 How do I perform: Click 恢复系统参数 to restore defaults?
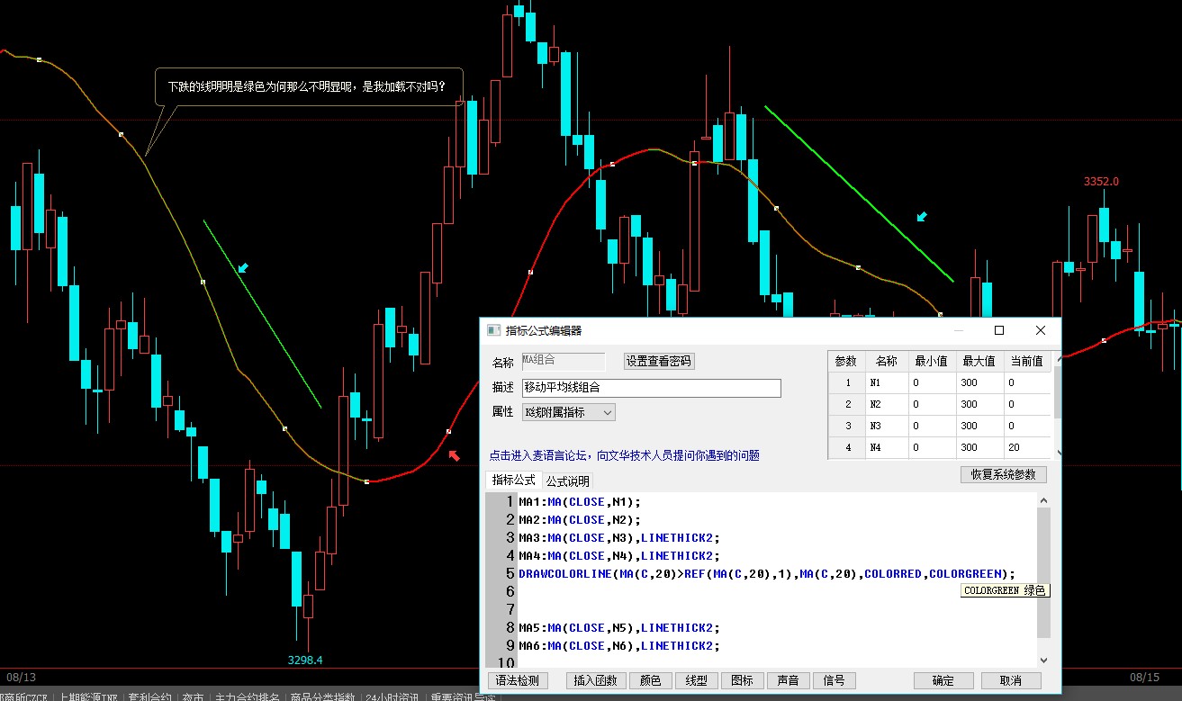pyautogui.click(x=1003, y=474)
